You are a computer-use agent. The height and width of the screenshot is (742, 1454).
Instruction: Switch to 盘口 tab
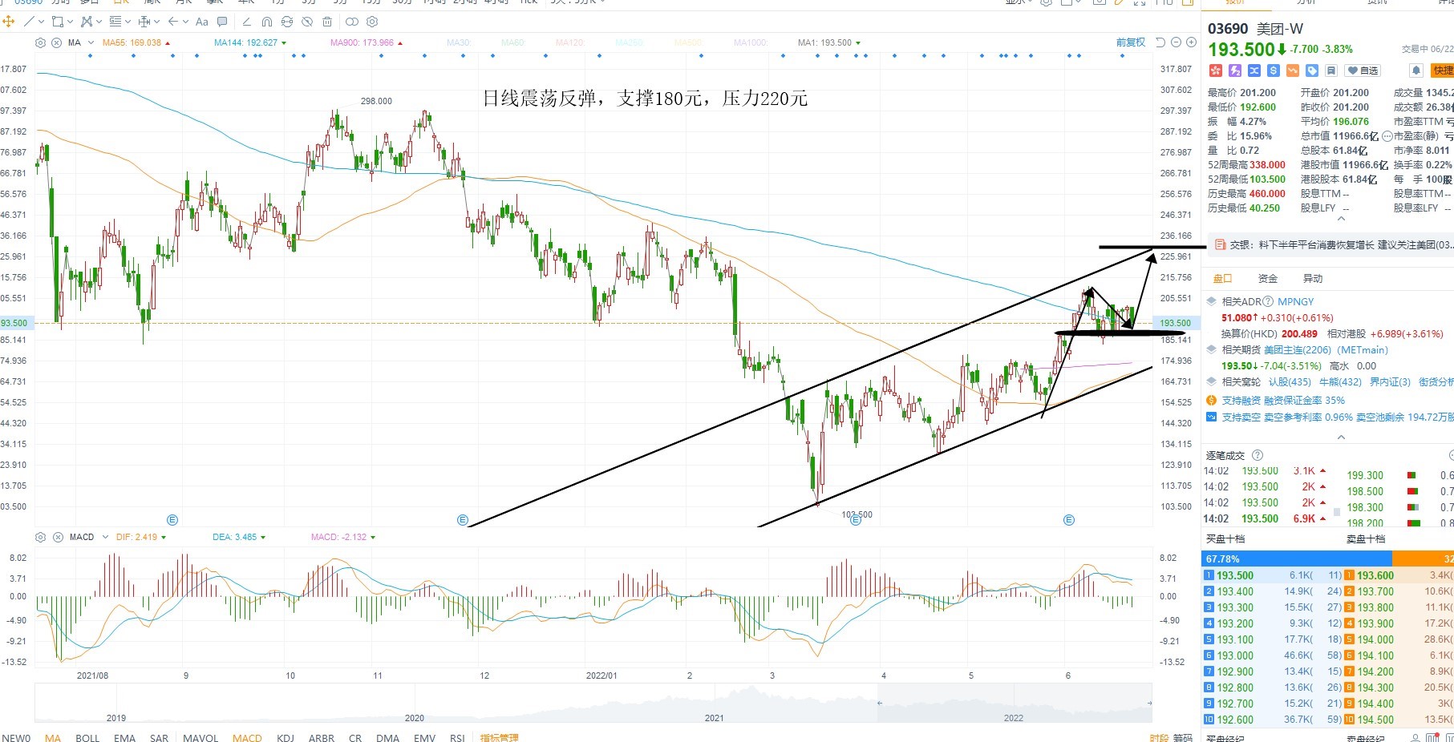pyautogui.click(x=1222, y=278)
